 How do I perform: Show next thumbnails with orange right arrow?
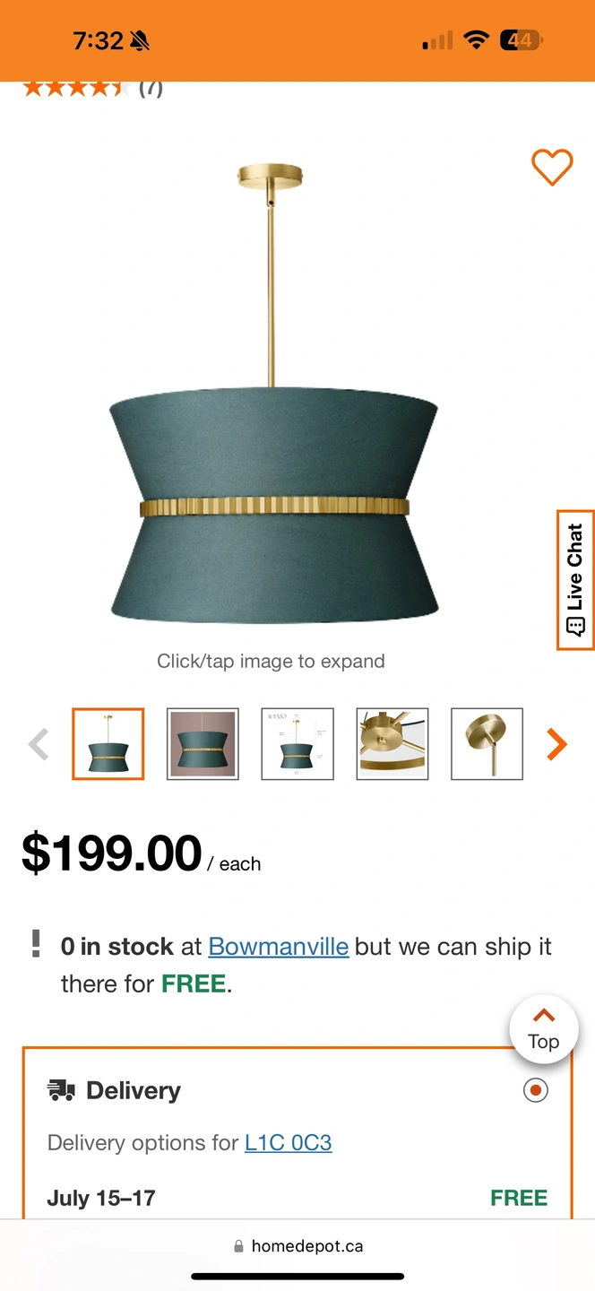point(557,744)
